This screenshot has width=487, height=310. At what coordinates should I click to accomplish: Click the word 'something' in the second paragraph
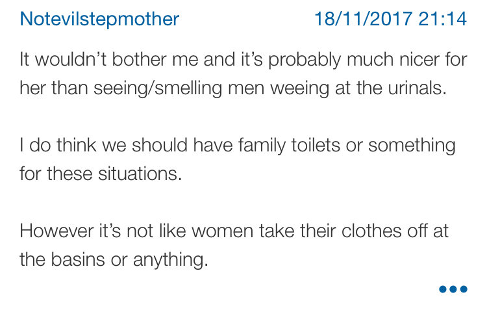[412, 146]
